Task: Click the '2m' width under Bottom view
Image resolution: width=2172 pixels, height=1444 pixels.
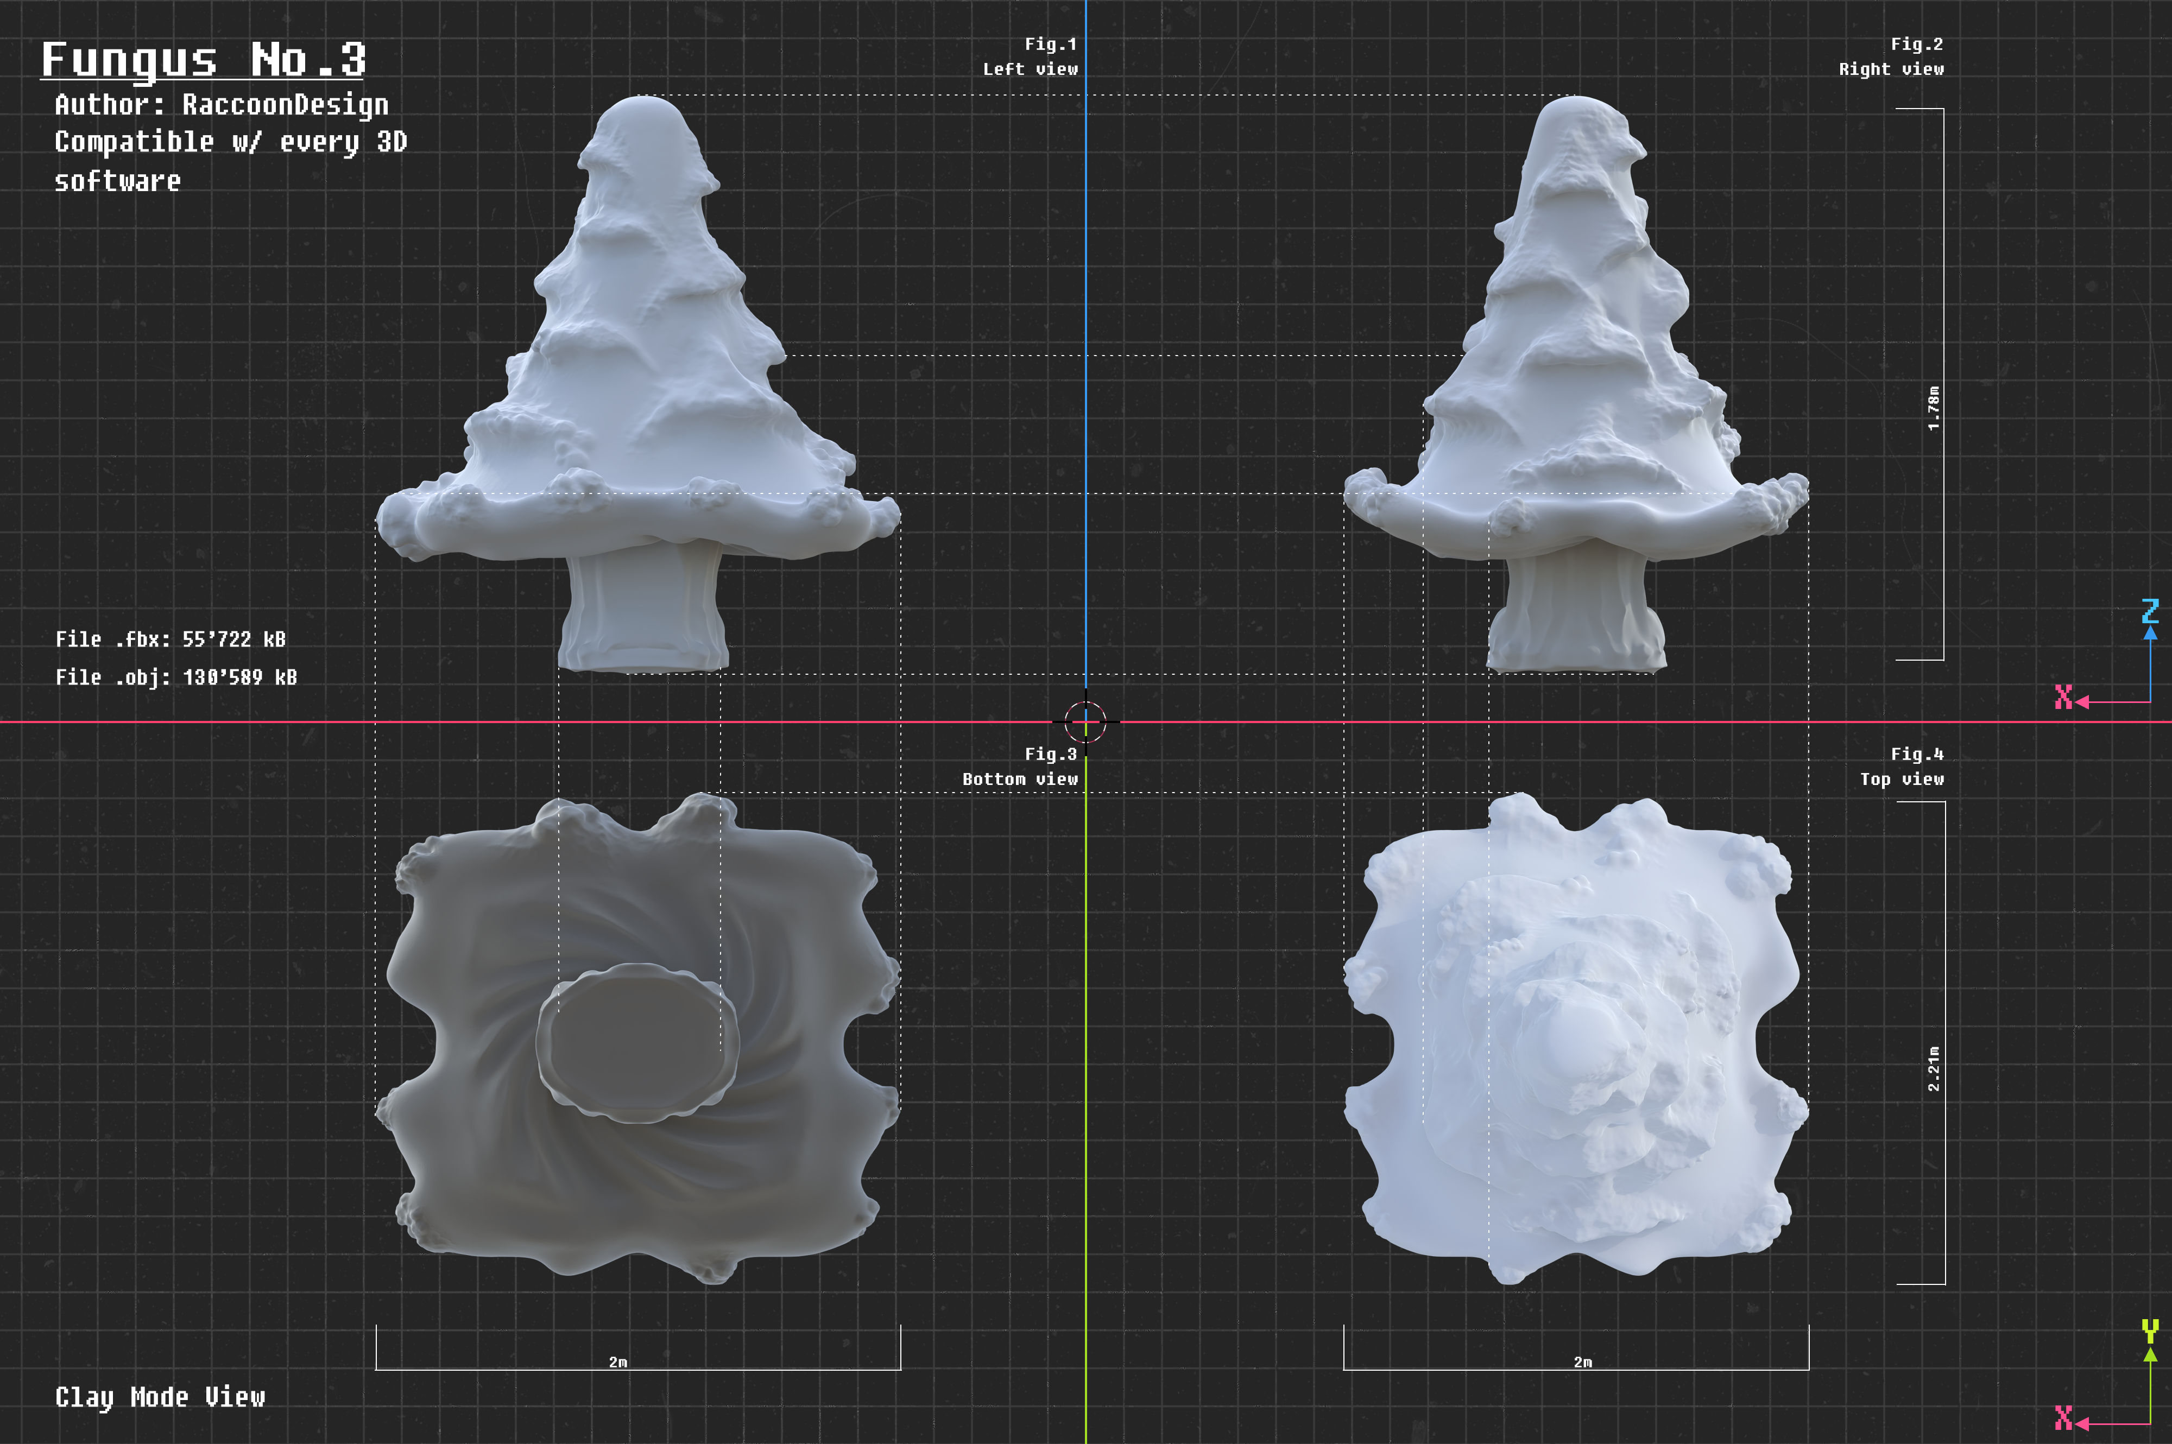Action: [618, 1362]
